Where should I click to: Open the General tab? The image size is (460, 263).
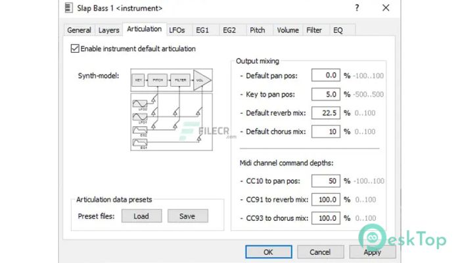(80, 30)
